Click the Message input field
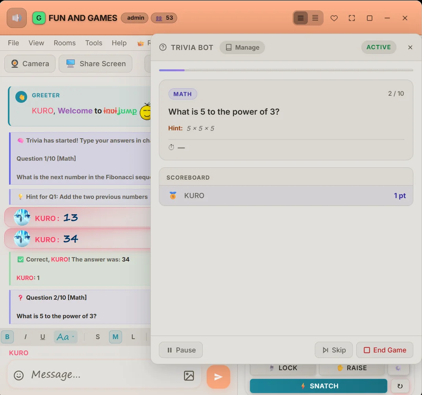422x395 pixels. [x=104, y=375]
